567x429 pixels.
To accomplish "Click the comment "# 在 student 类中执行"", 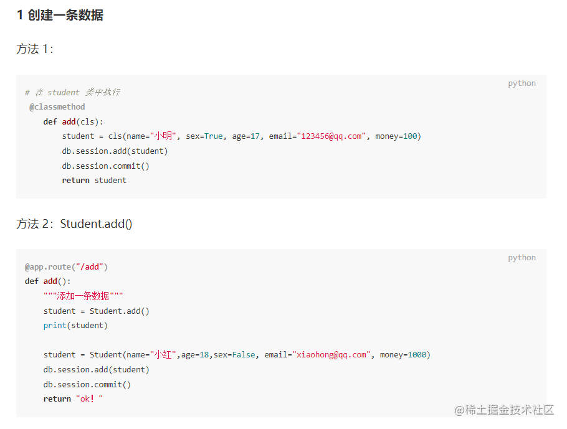I will [72, 92].
